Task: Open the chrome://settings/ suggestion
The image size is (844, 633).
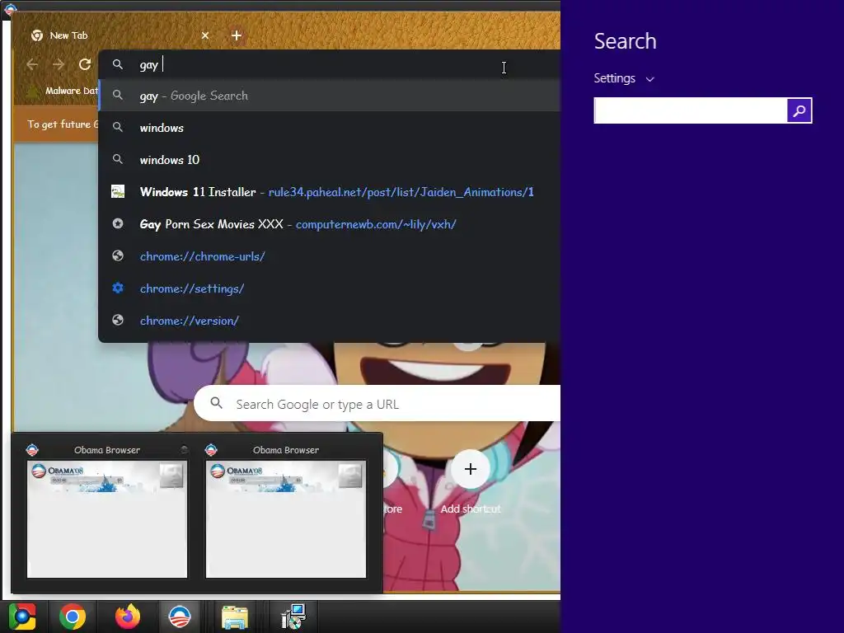Action: [x=330, y=288]
